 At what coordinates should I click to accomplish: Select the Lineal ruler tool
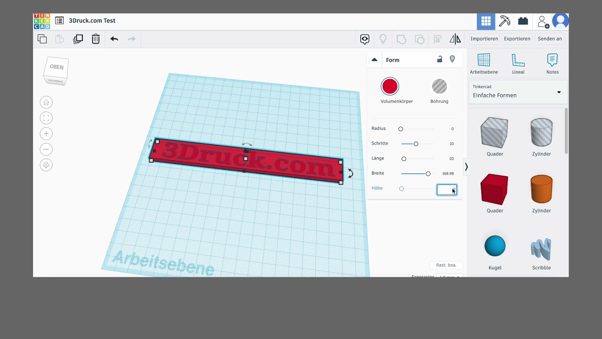tap(518, 64)
